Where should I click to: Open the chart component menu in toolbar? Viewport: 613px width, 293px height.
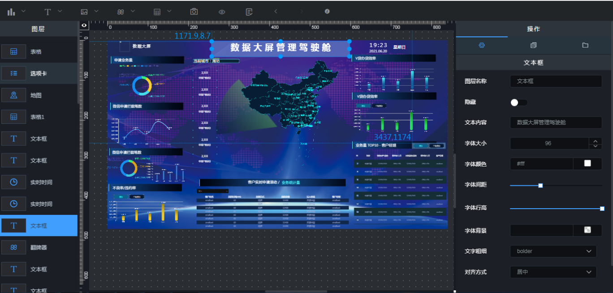[12, 12]
